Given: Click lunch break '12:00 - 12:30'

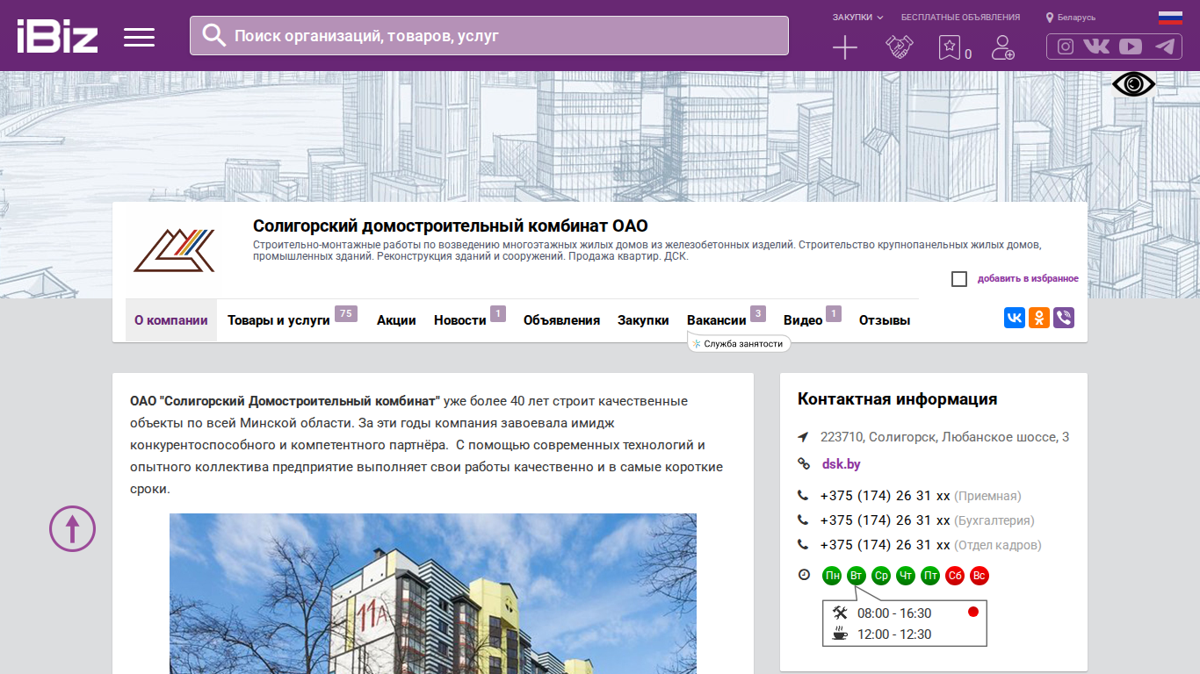Looking at the screenshot, I should (x=894, y=635).
